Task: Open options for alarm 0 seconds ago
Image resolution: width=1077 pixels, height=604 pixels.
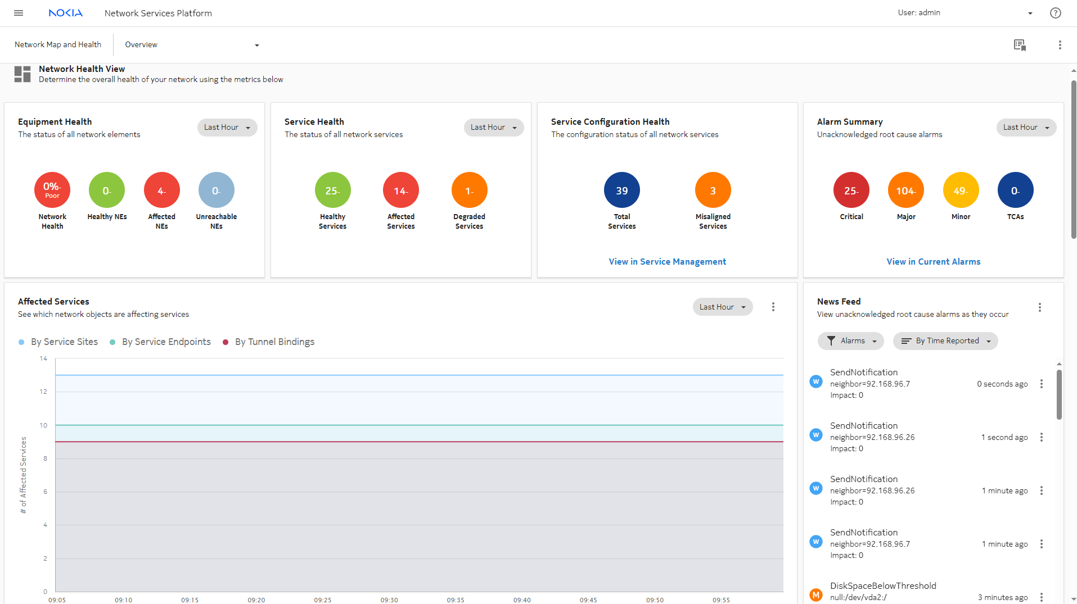Action: coord(1042,384)
